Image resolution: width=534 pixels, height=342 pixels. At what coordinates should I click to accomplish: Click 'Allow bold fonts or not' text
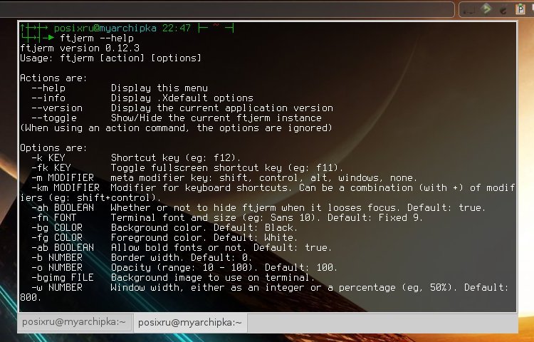(x=177, y=248)
